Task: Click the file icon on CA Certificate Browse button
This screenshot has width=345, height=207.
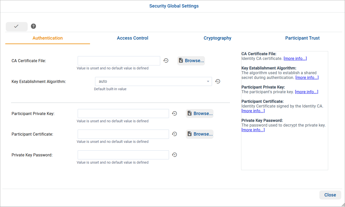Action: coord(181,60)
